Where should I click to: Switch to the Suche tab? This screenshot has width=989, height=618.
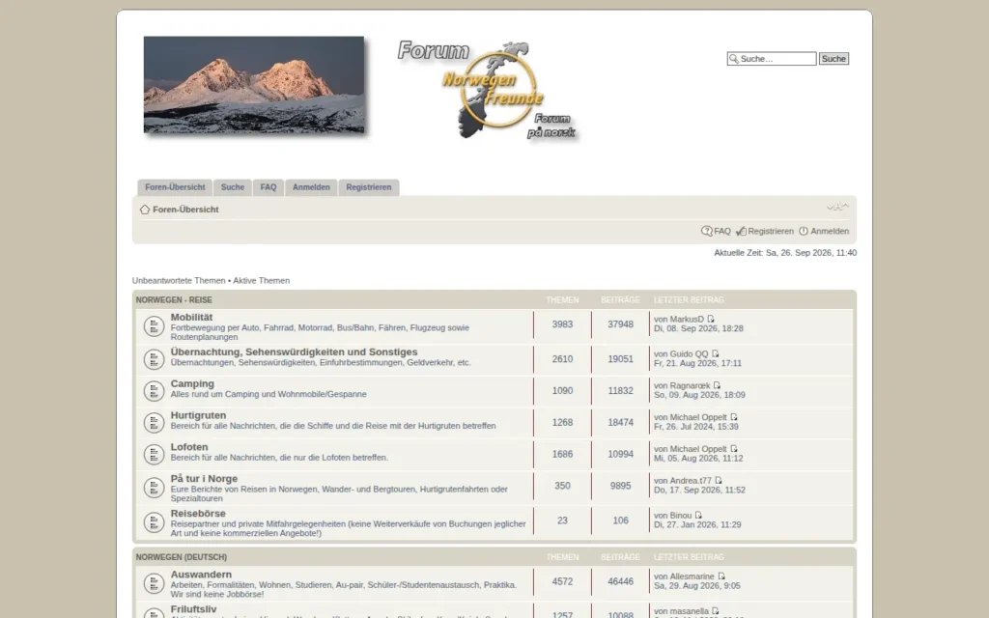click(x=232, y=187)
